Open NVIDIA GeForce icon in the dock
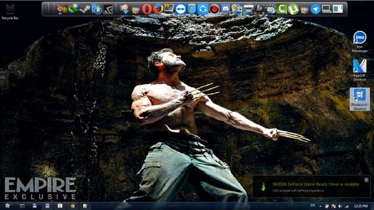The height and width of the screenshot is (210, 374). (x=108, y=9)
